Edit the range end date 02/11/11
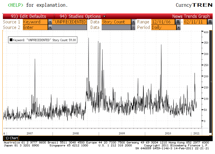215x154 pixels. tap(195, 22)
